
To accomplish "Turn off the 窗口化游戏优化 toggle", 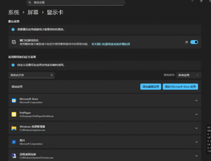I will pos(194,42).
